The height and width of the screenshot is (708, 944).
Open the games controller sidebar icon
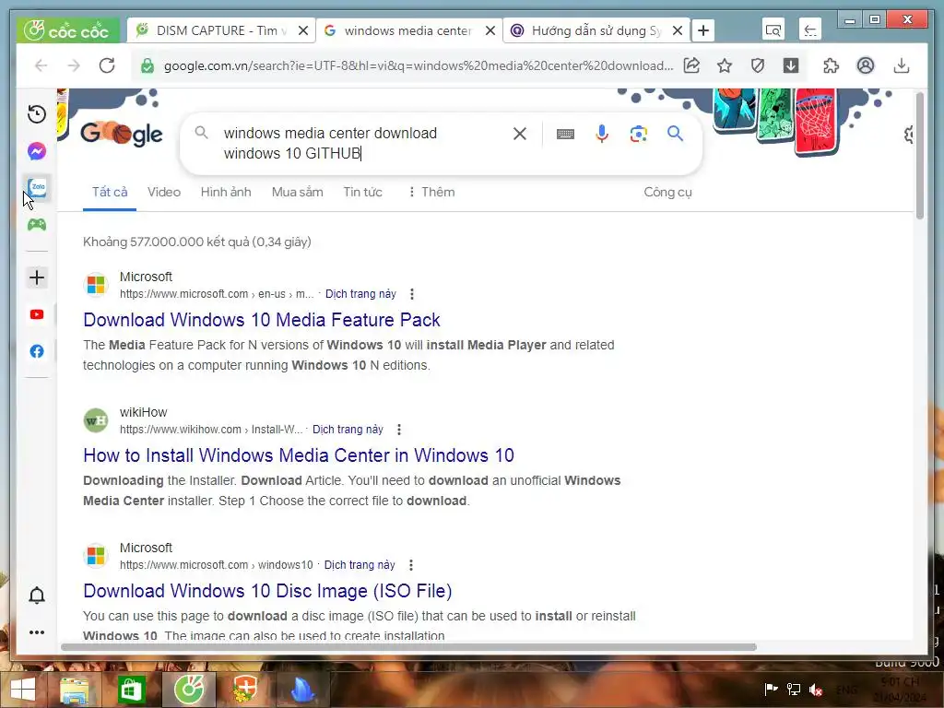coord(37,225)
